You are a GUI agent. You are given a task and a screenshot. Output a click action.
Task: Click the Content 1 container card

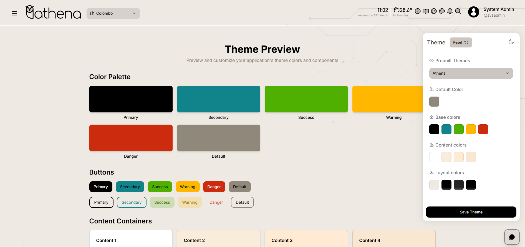click(x=131, y=239)
